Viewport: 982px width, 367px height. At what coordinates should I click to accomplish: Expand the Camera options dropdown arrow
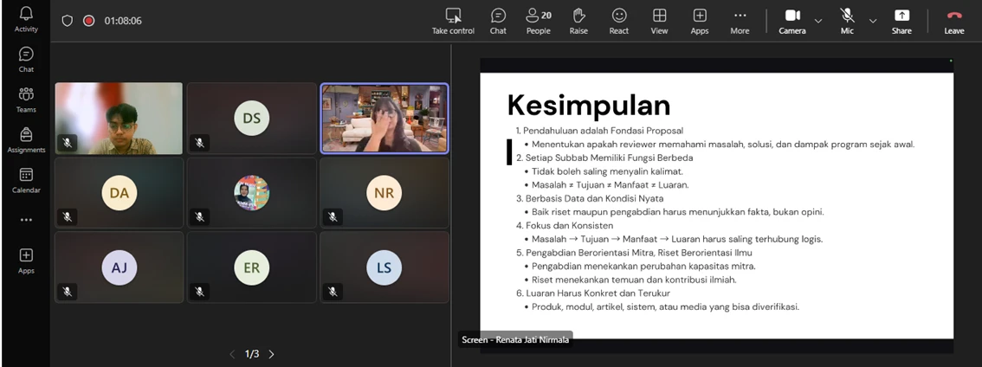point(818,21)
